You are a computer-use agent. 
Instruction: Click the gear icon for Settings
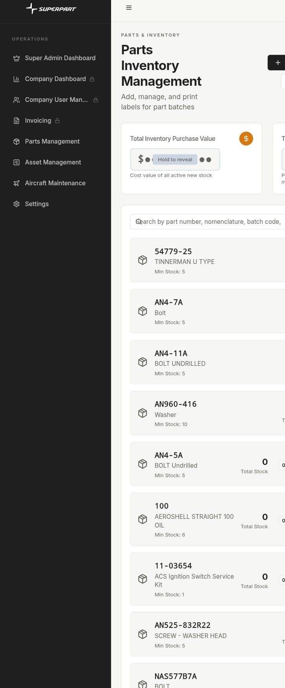point(16,204)
